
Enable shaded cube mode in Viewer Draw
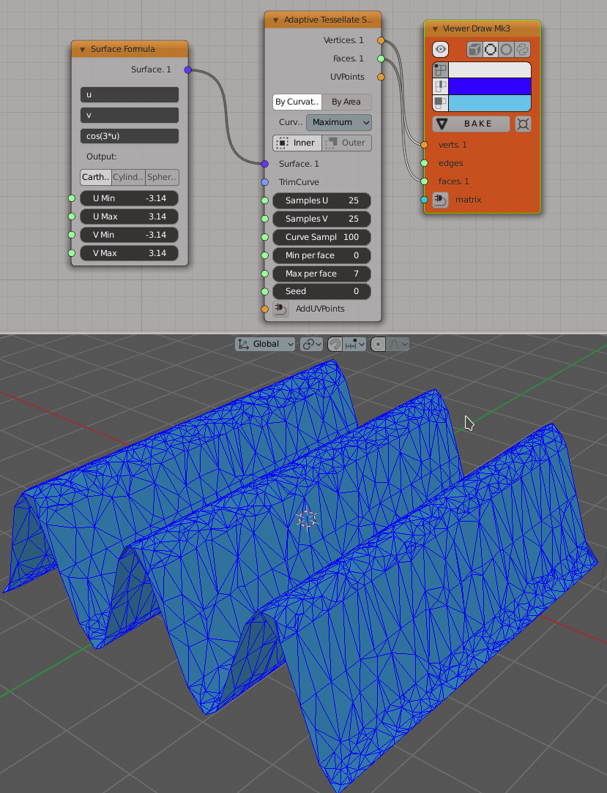point(474,50)
